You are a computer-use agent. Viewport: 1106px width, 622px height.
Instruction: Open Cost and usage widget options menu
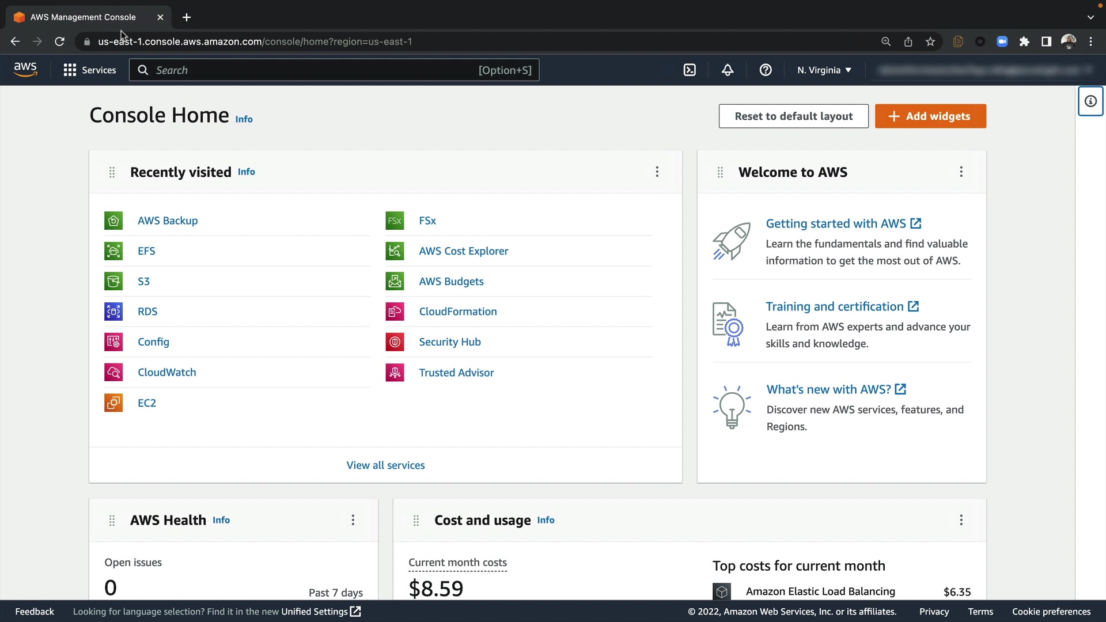tap(961, 520)
